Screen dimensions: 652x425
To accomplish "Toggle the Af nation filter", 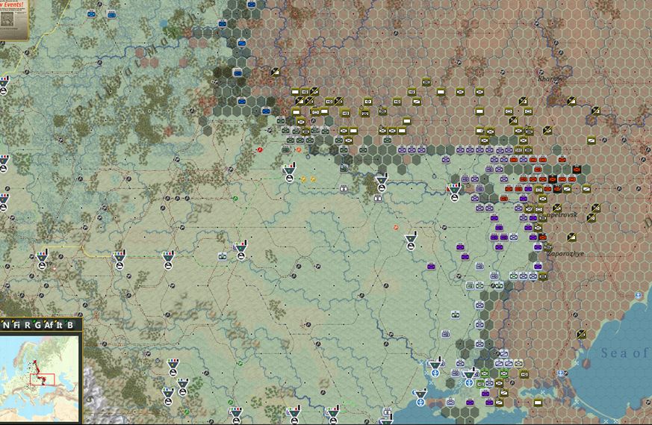I will (x=49, y=325).
